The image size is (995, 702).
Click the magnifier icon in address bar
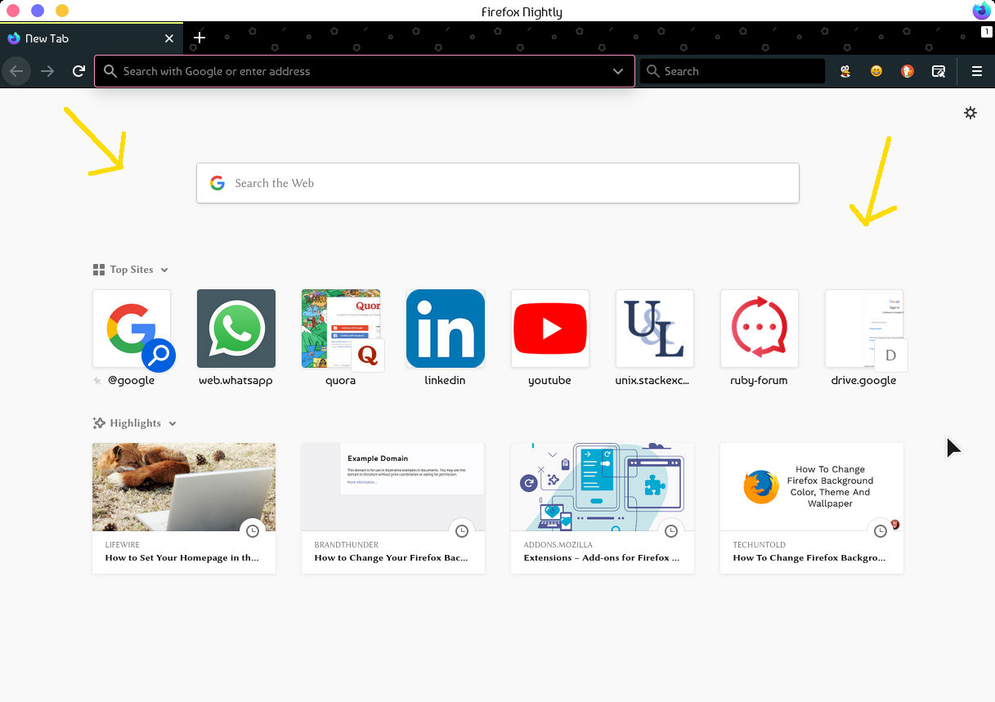click(110, 71)
